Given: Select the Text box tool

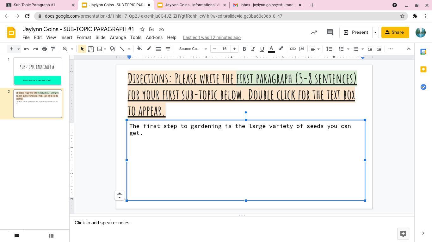Looking at the screenshot, I should [91, 49].
